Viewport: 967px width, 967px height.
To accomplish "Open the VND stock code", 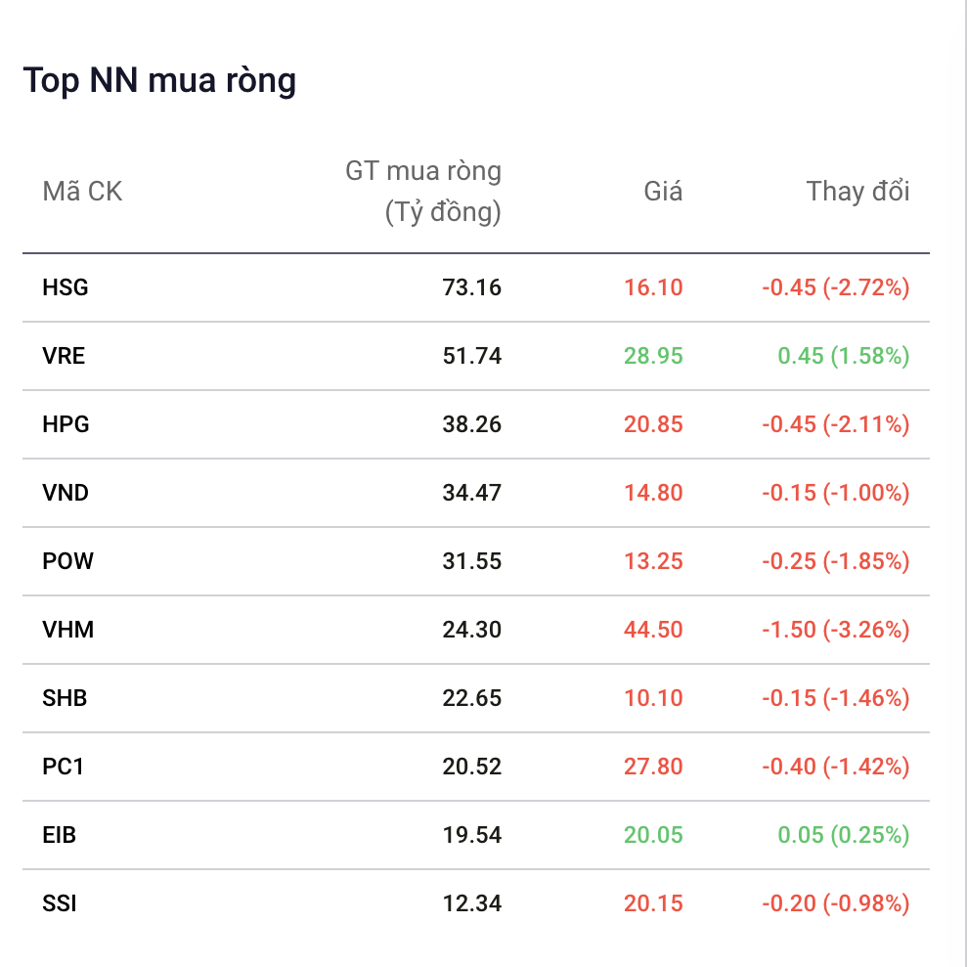I will pyautogui.click(x=66, y=493).
